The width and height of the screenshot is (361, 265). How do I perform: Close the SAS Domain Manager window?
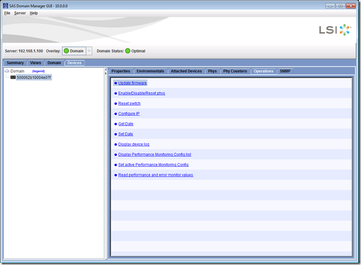coord(351,6)
